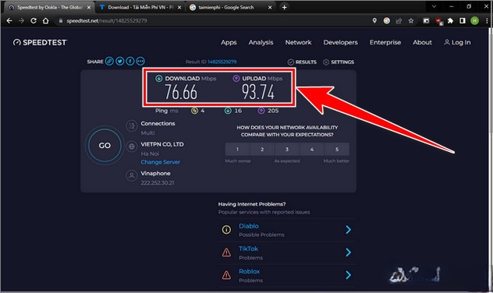Click the Results checkmark icon
493x293 pixels.
(x=291, y=62)
